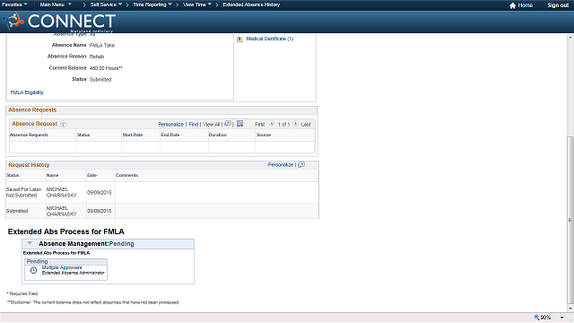This screenshot has height=323, width=574.
Task: Click Personalize in Request History
Action: pyautogui.click(x=281, y=165)
